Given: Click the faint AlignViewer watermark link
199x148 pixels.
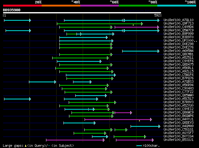Looking at the screenshot, I should click(x=143, y=11).
